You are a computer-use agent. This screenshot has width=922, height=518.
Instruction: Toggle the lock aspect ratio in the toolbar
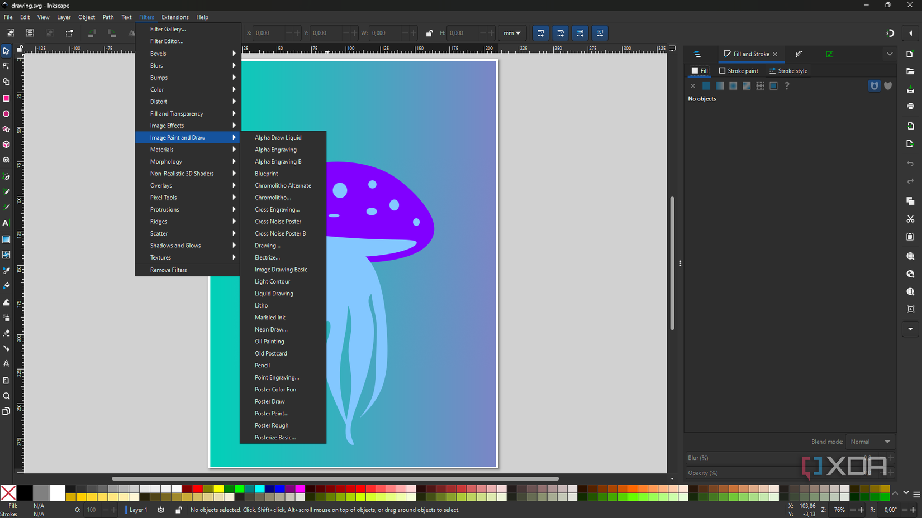pyautogui.click(x=429, y=33)
